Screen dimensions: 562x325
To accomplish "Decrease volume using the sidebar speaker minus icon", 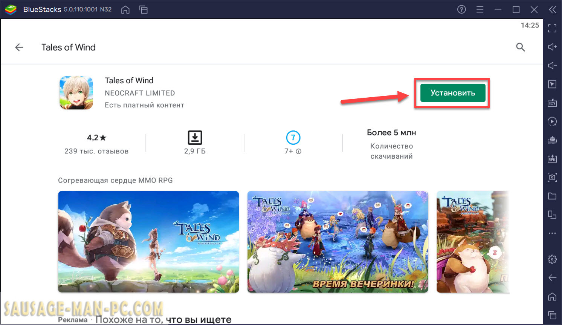I will click(552, 66).
